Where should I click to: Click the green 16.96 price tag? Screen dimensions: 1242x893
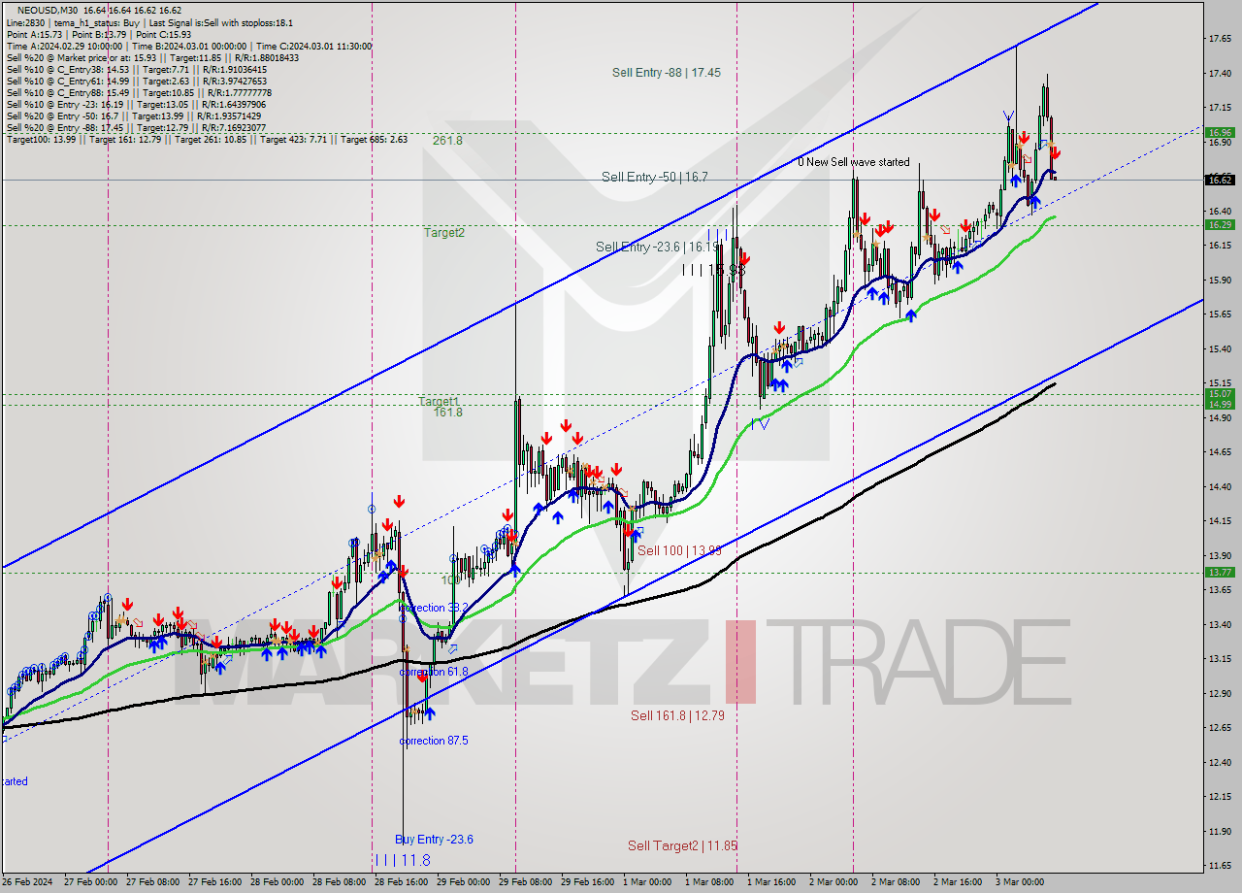click(1220, 133)
